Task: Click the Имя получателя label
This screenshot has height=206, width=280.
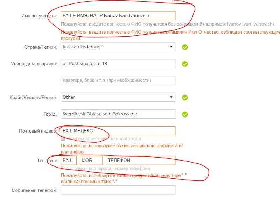Action: (x=39, y=16)
